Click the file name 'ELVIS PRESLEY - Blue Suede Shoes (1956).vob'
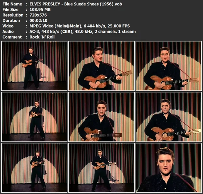Screen dimensions: 203x194 (x=76, y=4)
